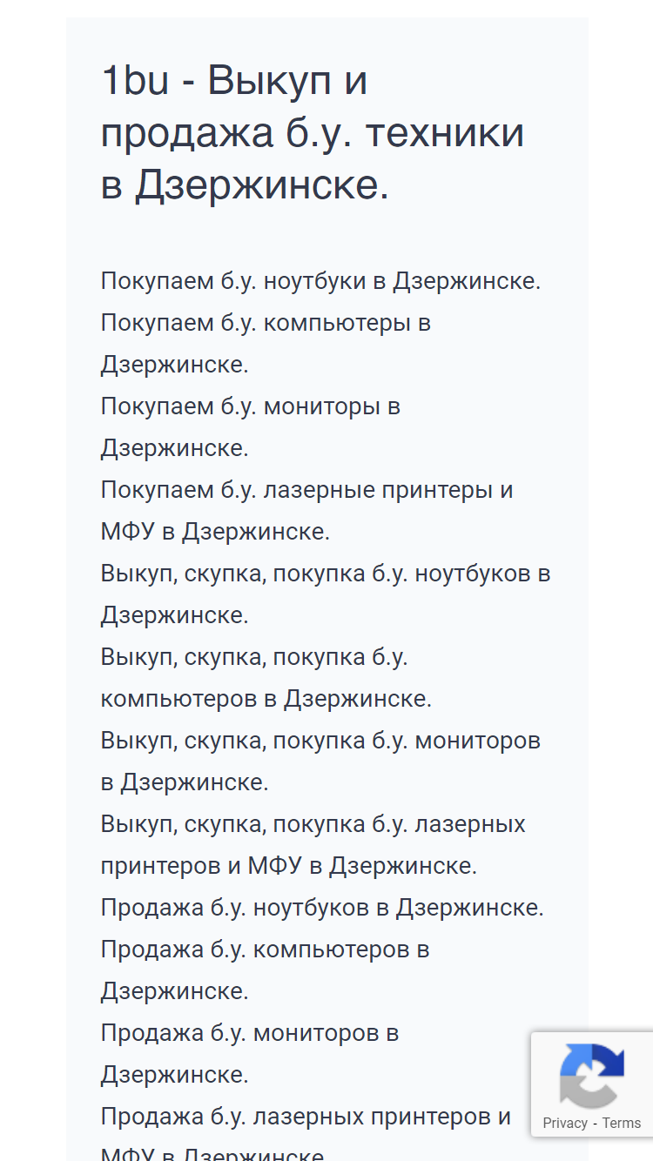Click line 'Выкуп, скупка, покупка б.у. лазерных'

313,825
